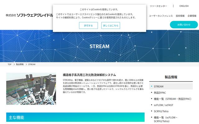Open the リソースセンター link

pos(158,6)
